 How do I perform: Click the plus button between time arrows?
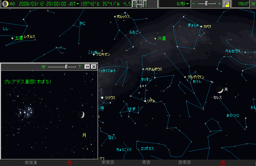pos(140,2)
